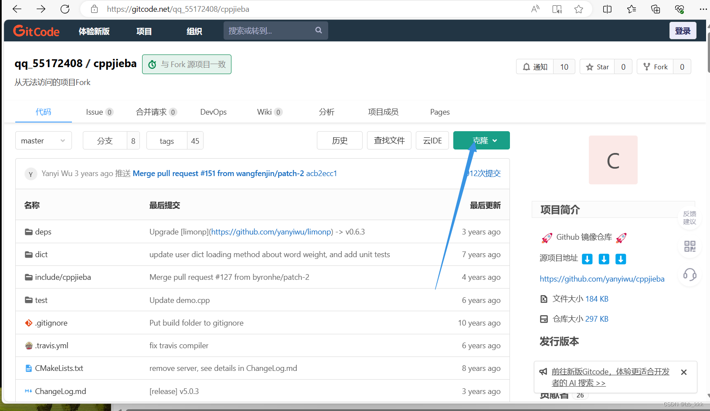Open the Projects menu in navbar
Image resolution: width=710 pixels, height=411 pixels.
144,31
